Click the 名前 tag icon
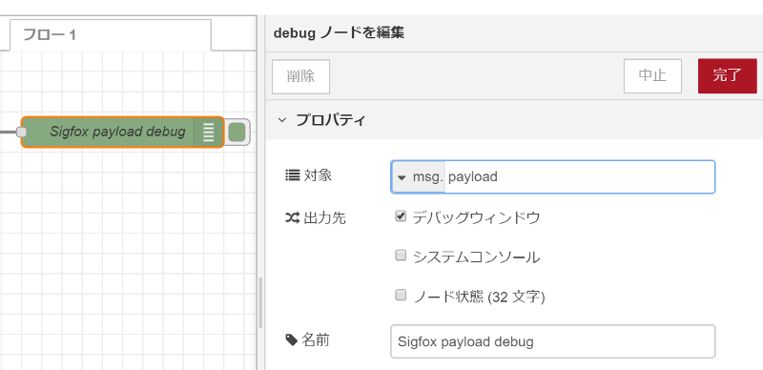This screenshot has height=370, width=763. [292, 339]
